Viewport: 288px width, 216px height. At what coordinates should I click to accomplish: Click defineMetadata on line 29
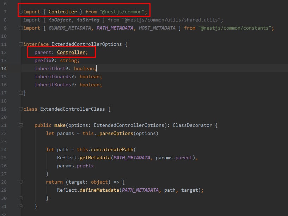[99, 190]
